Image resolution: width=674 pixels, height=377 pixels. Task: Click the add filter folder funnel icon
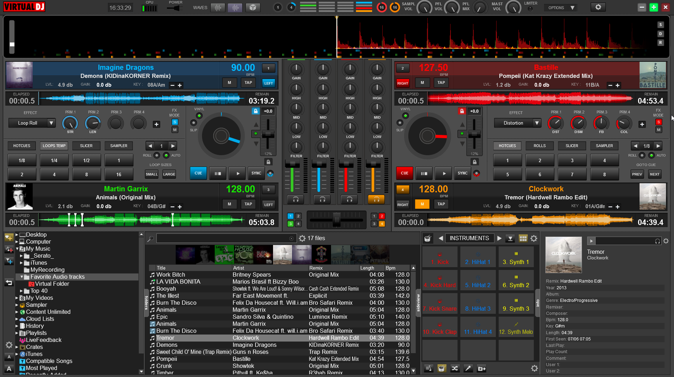click(9, 261)
